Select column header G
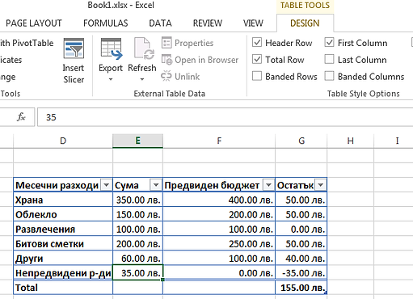 coord(301,141)
